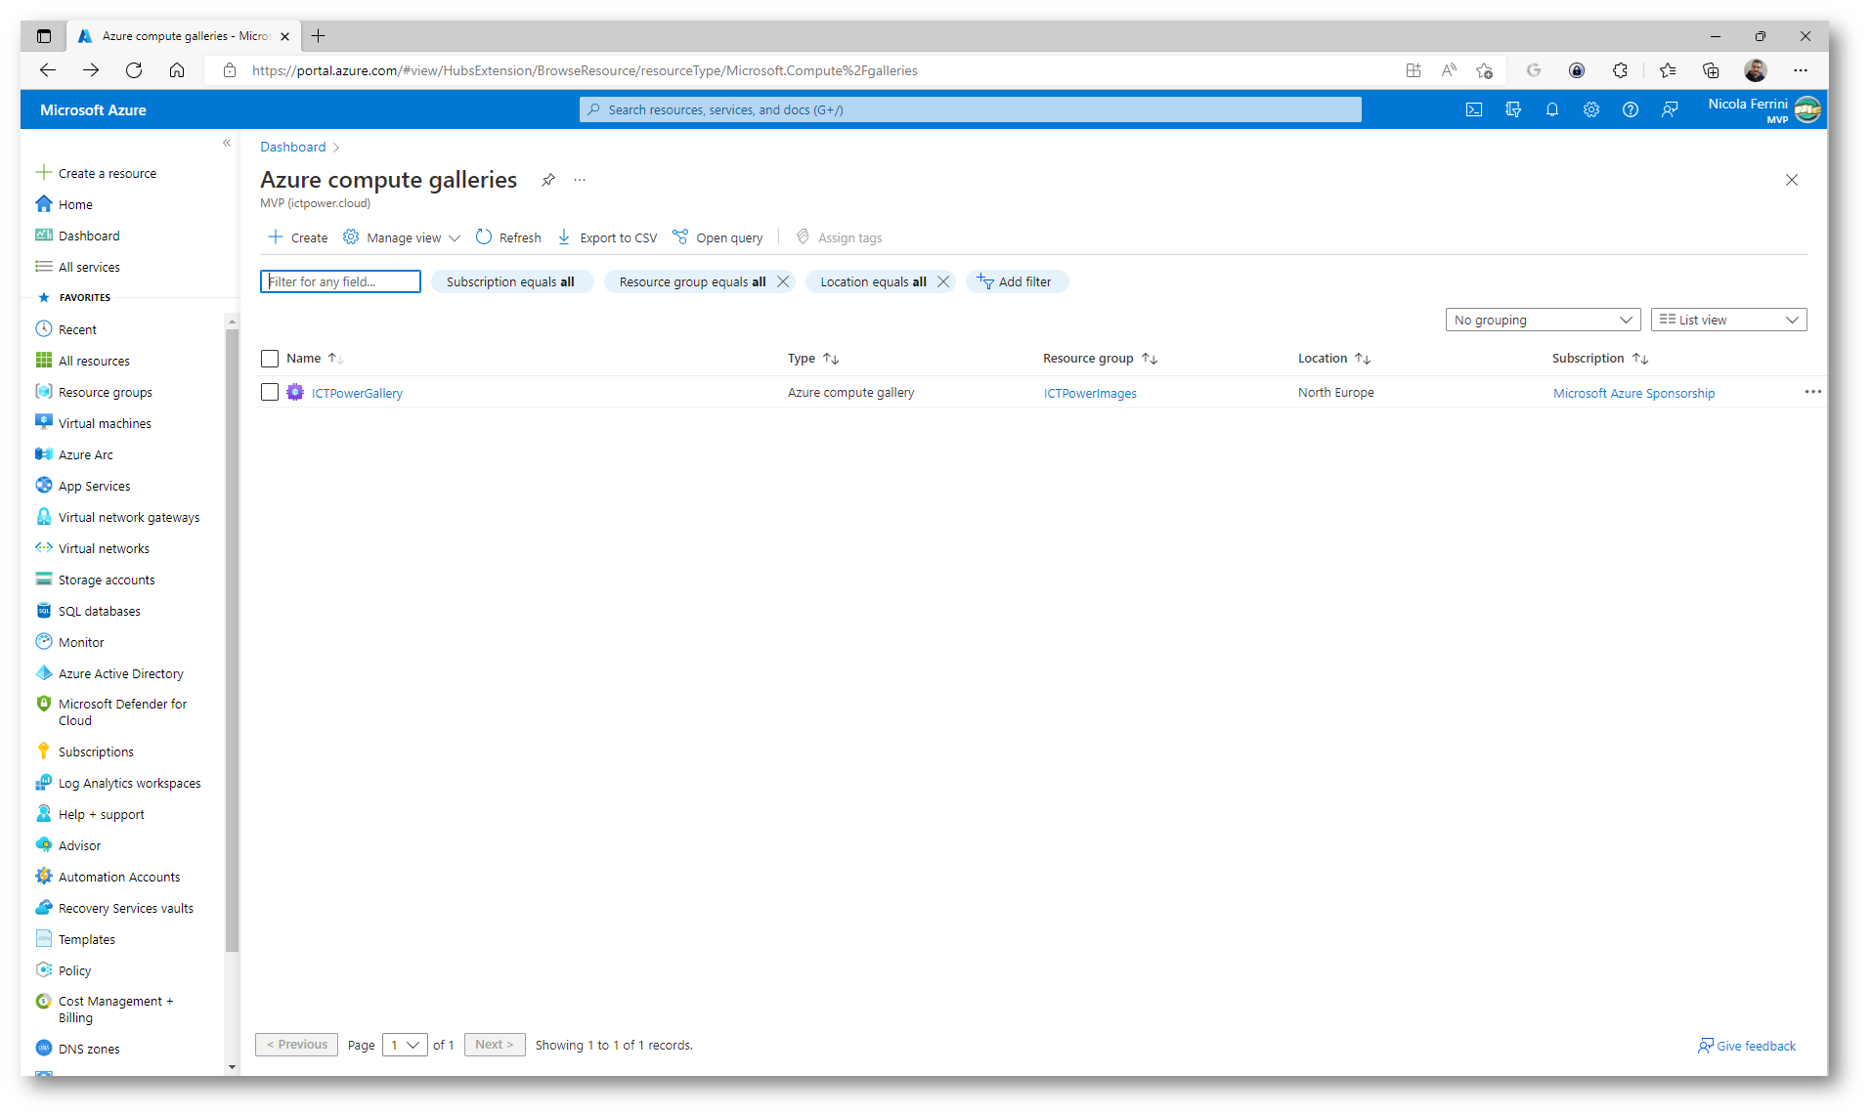The image size is (1870, 1117).
Task: Open the Directories + subscriptions filter icon
Action: point(1513,109)
